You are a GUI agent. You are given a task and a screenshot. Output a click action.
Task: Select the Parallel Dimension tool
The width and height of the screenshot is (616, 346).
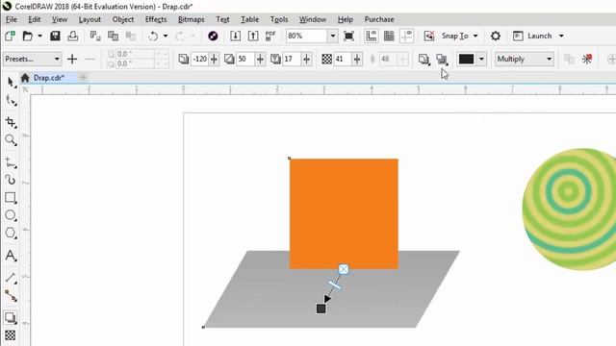click(11, 278)
